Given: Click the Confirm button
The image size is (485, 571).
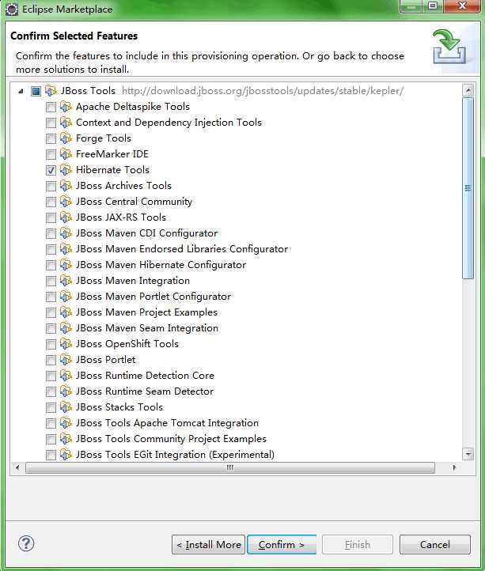Looking at the screenshot, I should click(x=282, y=544).
